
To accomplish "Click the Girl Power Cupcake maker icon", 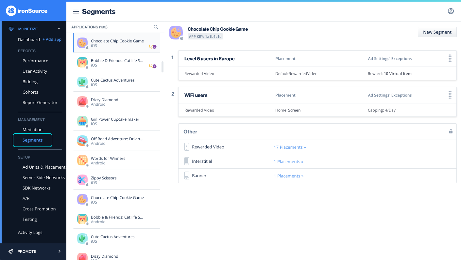I will (x=82, y=121).
